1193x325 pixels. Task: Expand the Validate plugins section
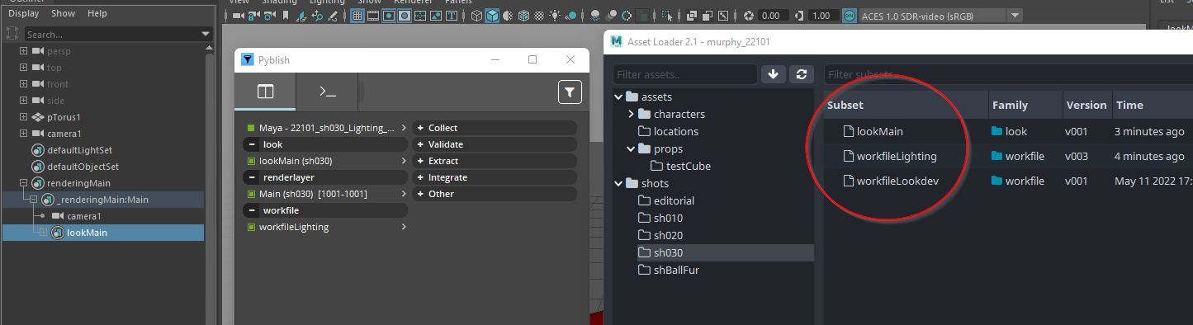coord(419,144)
